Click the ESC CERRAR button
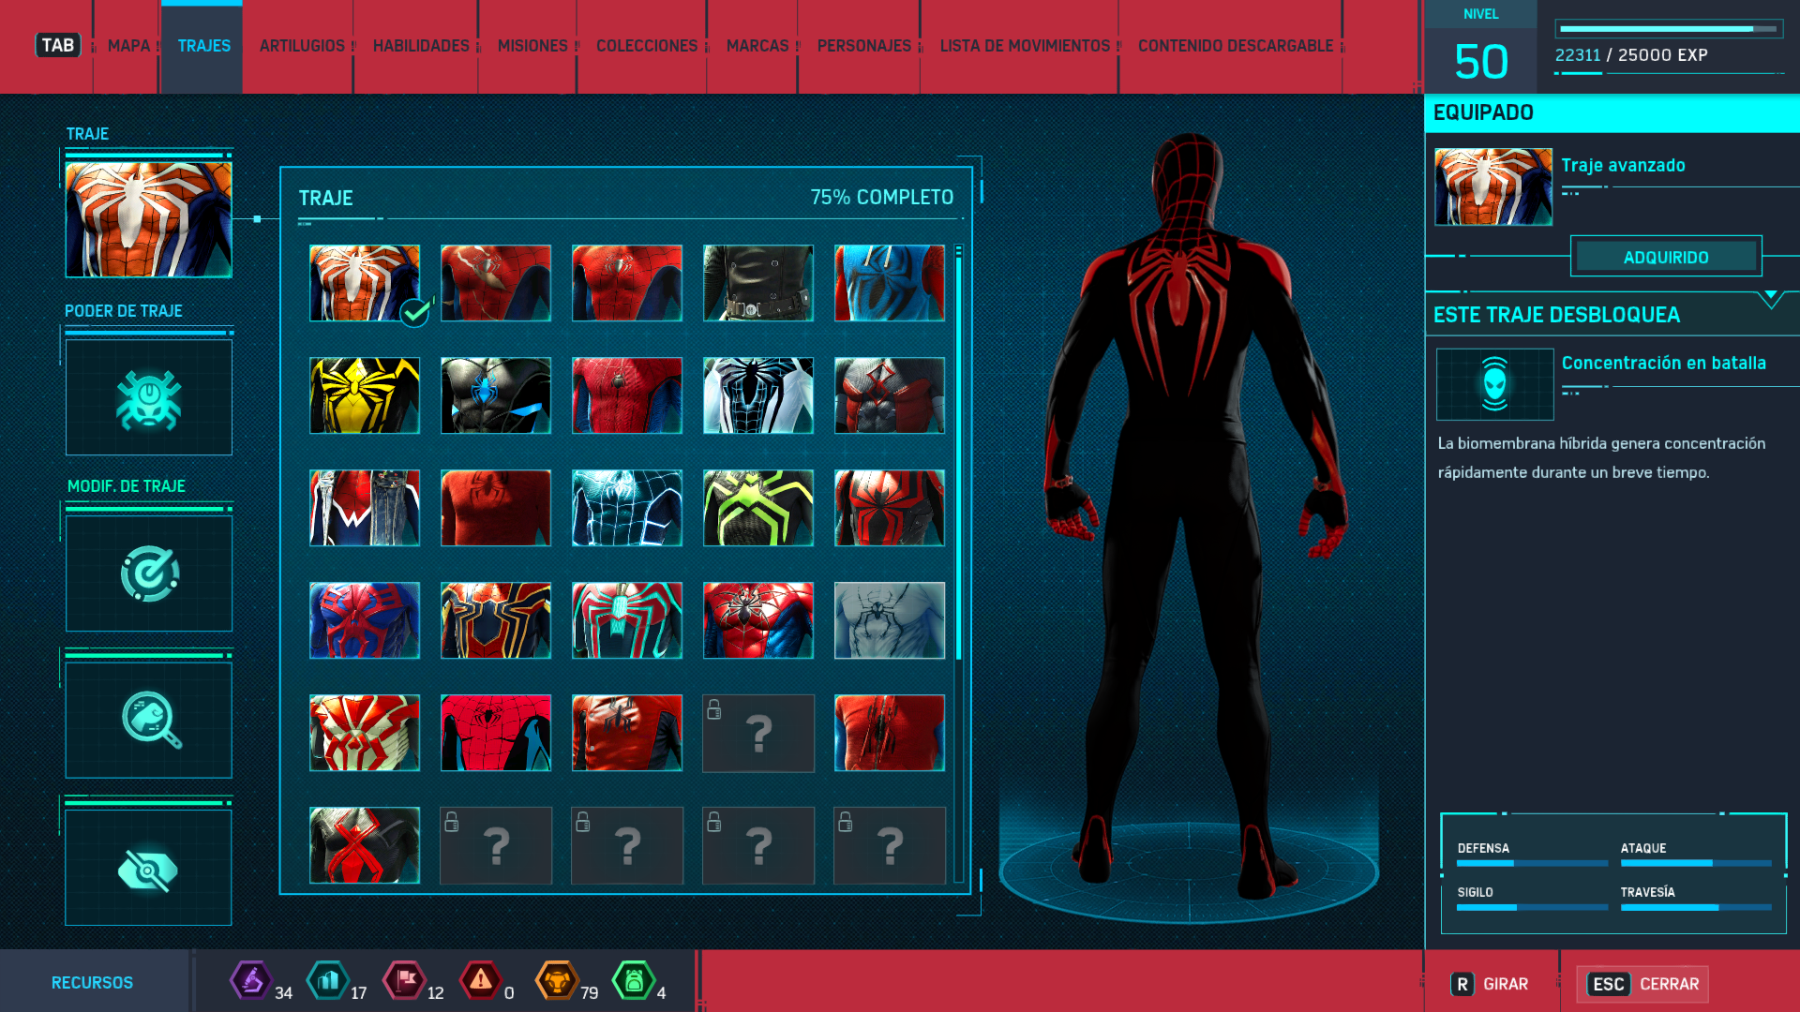This screenshot has height=1012, width=1800. [1642, 984]
